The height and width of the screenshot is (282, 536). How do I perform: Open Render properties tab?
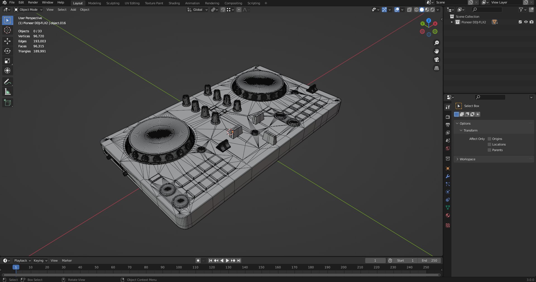[x=448, y=117]
